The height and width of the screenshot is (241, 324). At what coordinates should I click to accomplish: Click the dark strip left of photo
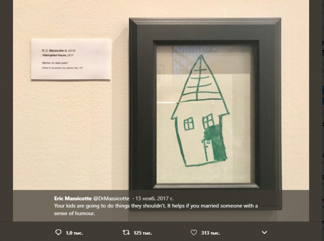[6, 110]
